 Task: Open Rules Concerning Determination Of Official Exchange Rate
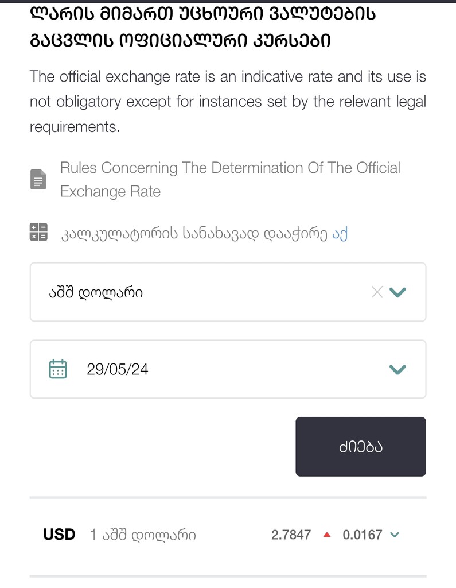[x=229, y=179]
